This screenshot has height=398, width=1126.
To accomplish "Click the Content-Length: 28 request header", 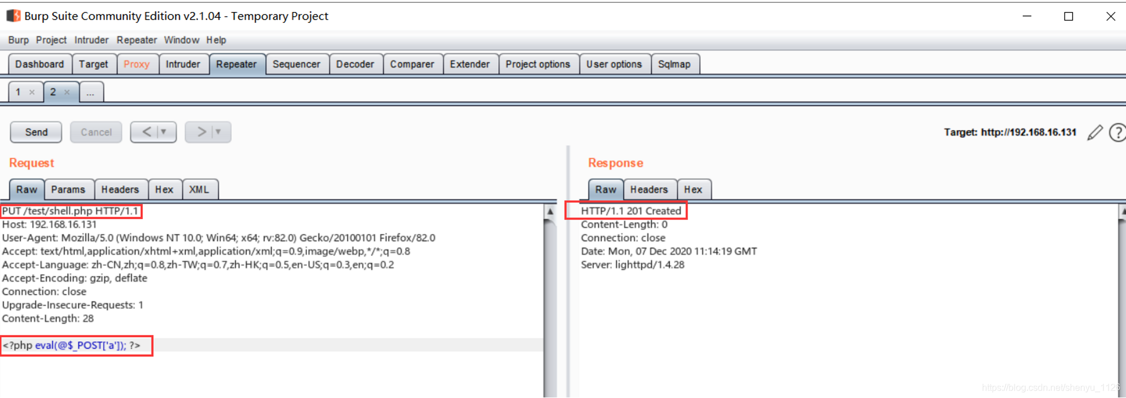I will point(48,319).
